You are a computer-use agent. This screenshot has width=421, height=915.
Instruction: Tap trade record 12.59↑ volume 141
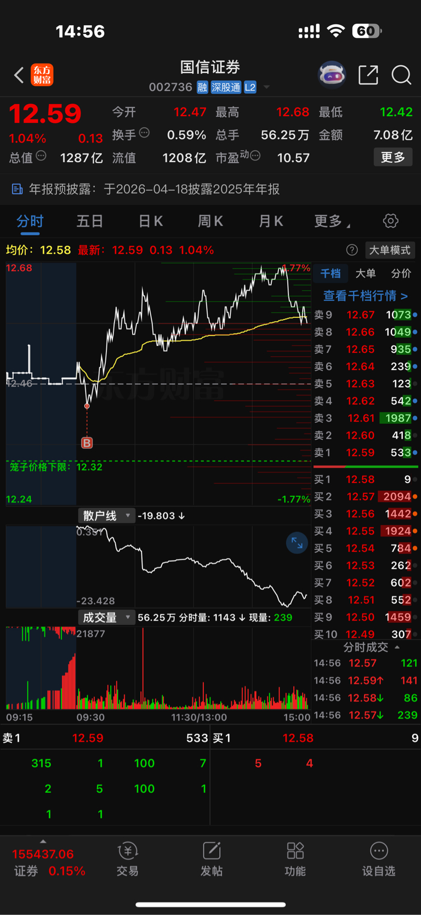366,680
